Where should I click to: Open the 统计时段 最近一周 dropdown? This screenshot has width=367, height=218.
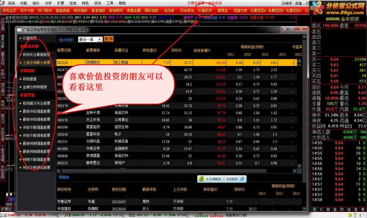[x=90, y=39]
